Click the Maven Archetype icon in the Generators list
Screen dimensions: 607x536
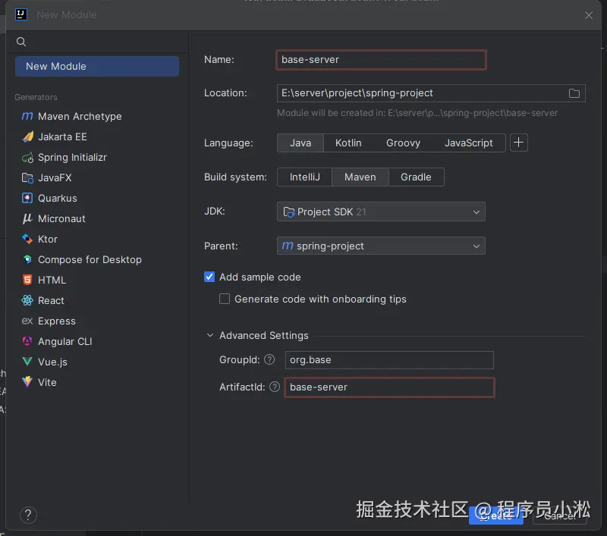(x=27, y=116)
